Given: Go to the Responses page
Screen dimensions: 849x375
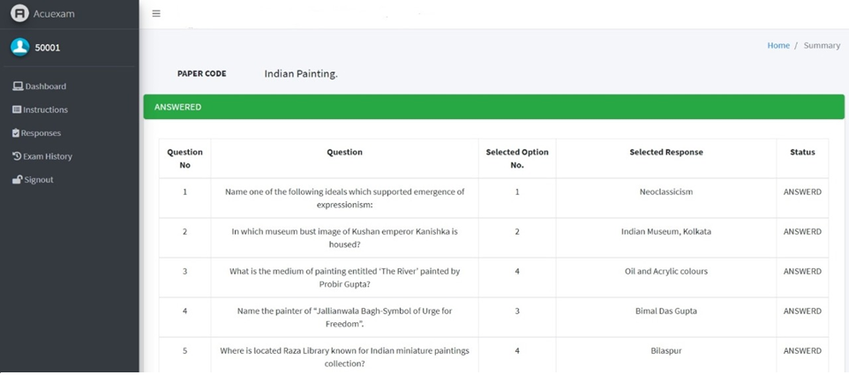Looking at the screenshot, I should coord(41,133).
